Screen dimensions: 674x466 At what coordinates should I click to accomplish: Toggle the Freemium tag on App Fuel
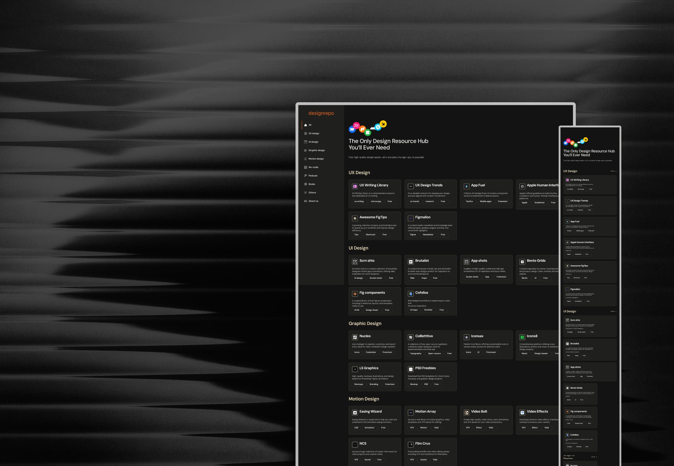click(503, 201)
